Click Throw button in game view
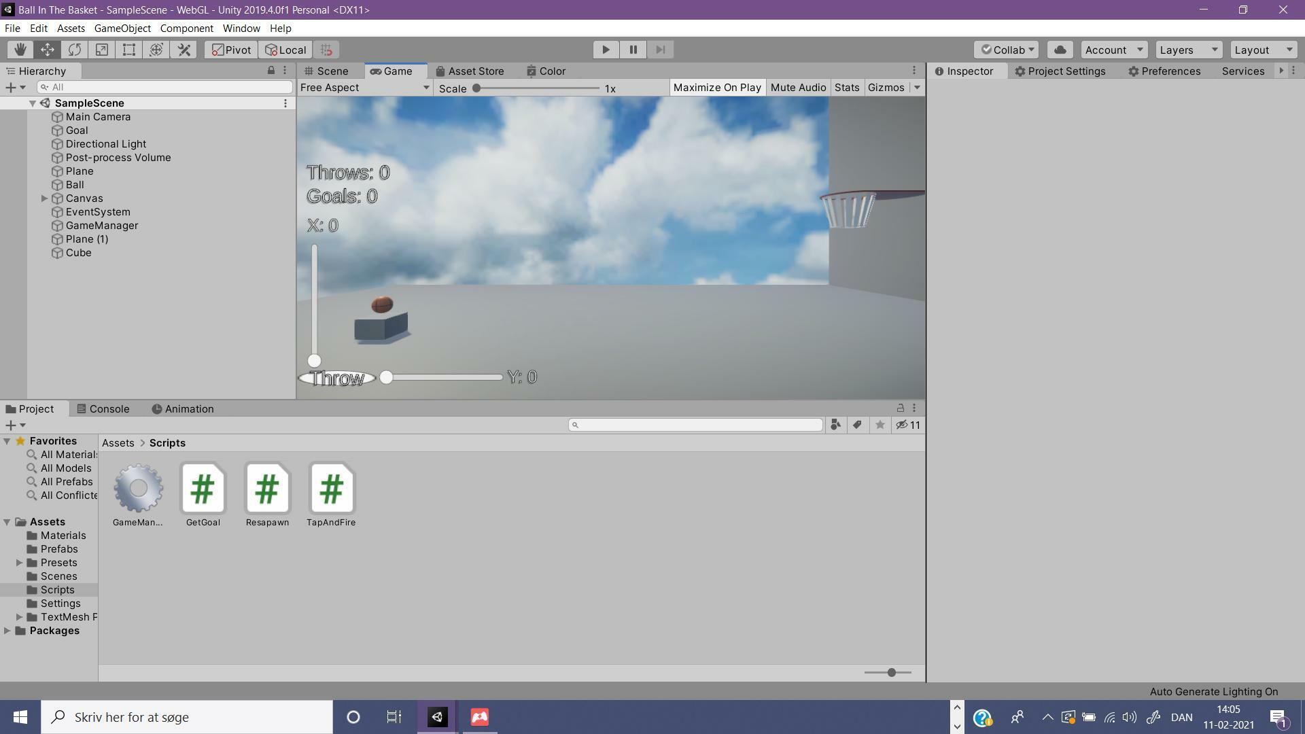Viewport: 1305px width, 734px height. (x=337, y=378)
